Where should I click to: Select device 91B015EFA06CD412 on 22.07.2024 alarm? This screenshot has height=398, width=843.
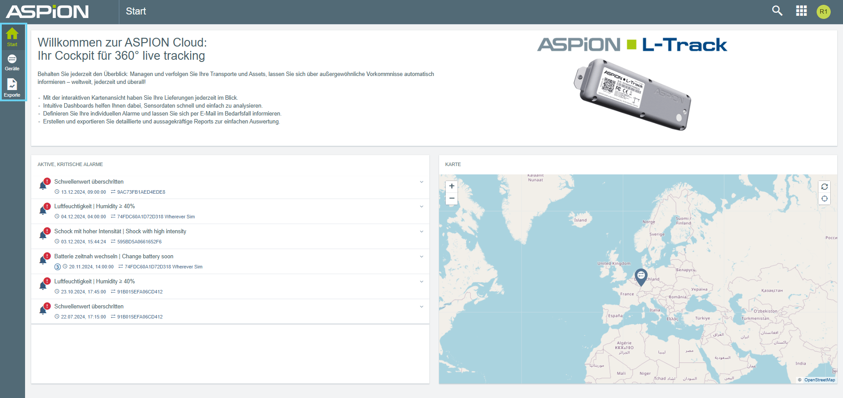tap(140, 317)
